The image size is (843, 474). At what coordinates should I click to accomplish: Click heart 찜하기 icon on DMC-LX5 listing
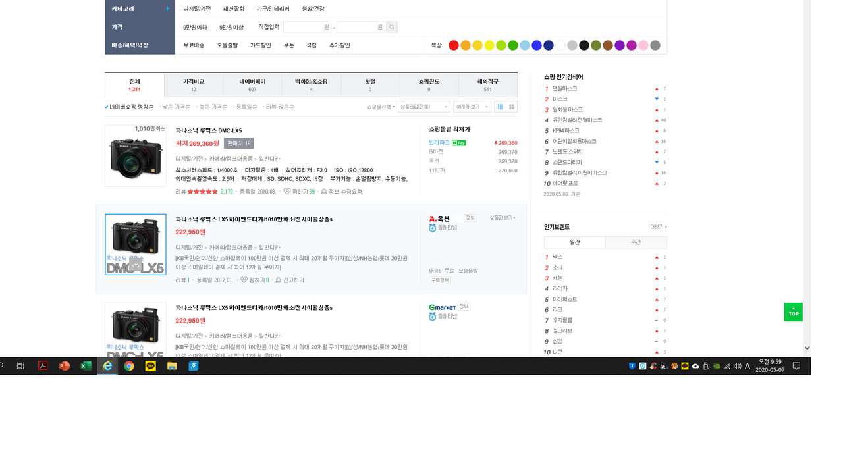(287, 192)
